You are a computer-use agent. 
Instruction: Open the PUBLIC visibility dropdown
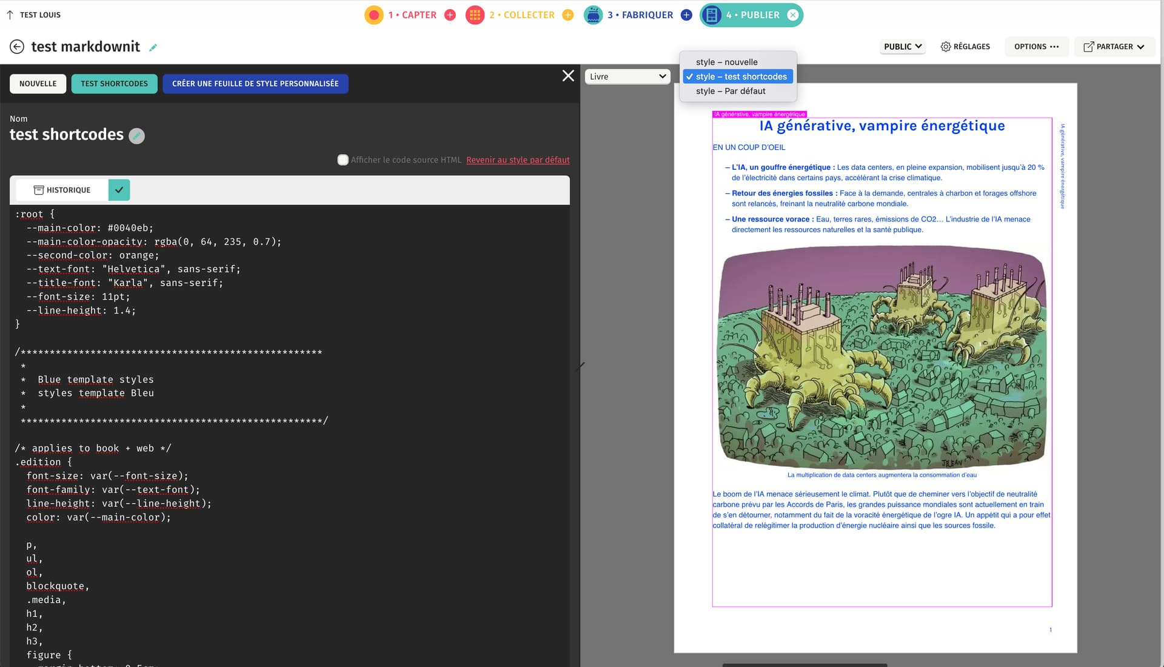[x=903, y=47]
